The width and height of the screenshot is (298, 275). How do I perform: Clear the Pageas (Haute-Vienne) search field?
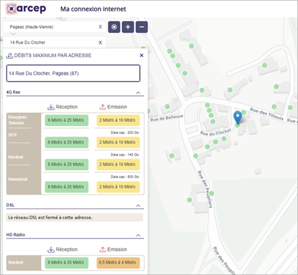coord(101,27)
